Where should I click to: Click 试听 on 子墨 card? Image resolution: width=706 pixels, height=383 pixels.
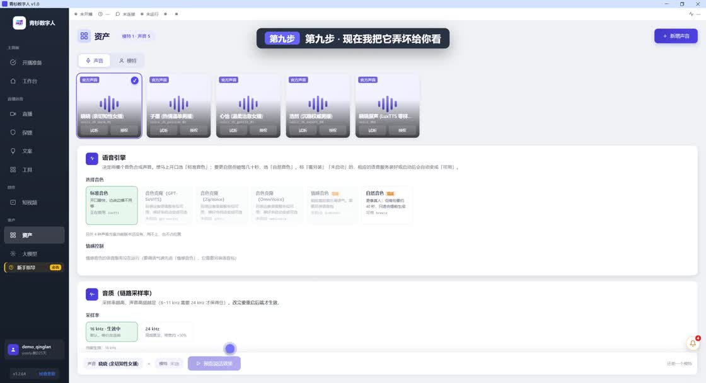pyautogui.click(x=164, y=130)
